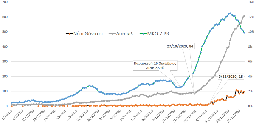Select the 27/10/2020; 84 data label
The image size is (255, 127).
click(180, 46)
